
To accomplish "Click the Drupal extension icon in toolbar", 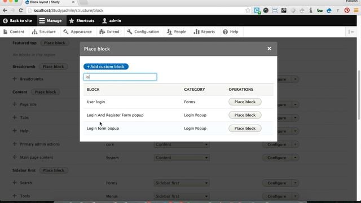I will pos(329,10).
